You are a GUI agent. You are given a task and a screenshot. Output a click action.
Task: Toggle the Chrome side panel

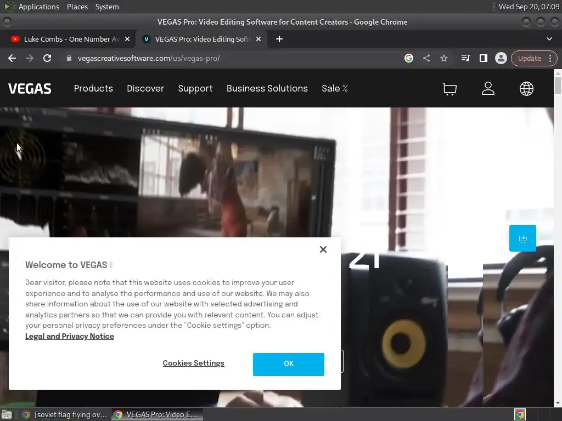(483, 58)
